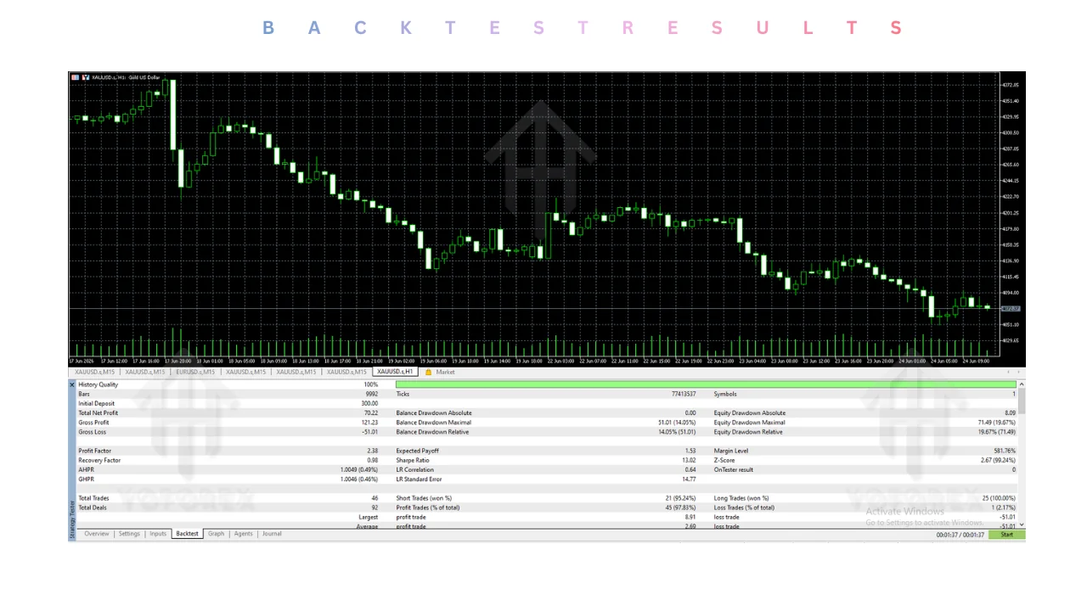Open the Journal tab
This screenshot has height=611, width=1087.
coord(272,534)
